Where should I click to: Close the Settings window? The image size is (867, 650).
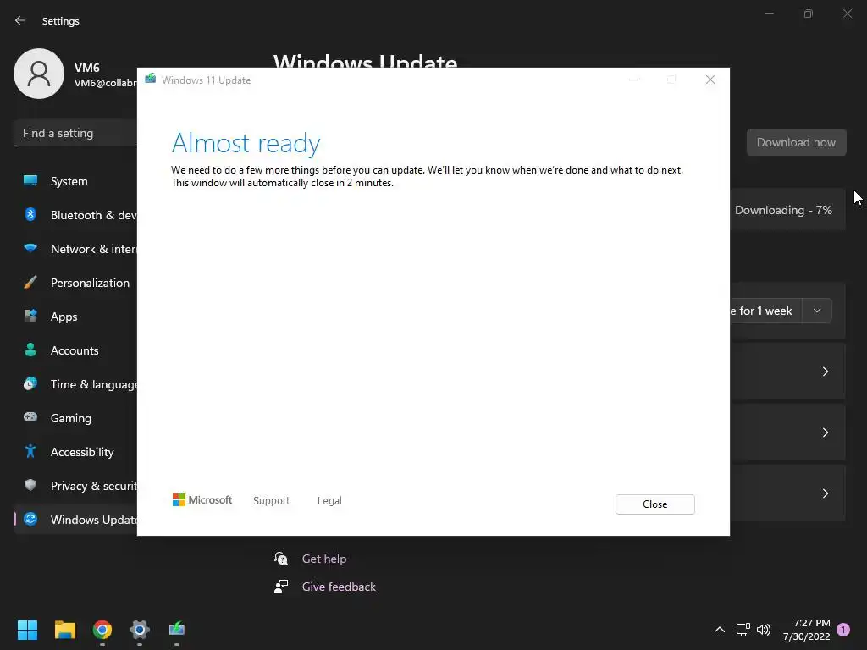click(x=847, y=14)
